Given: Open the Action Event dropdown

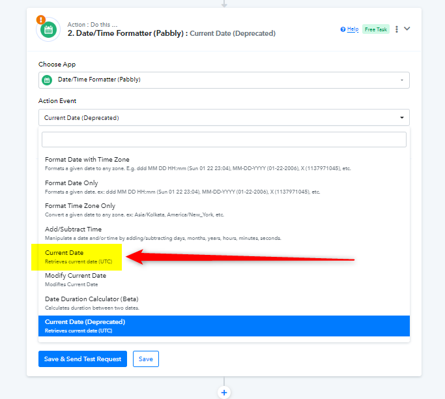Looking at the screenshot, I should (224, 117).
